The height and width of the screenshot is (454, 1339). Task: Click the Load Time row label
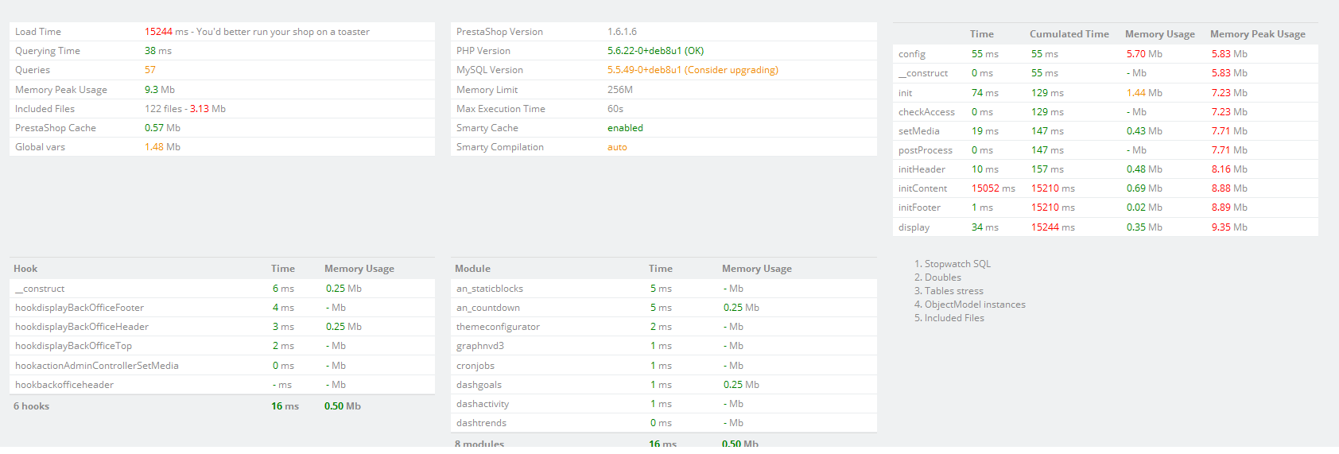point(38,32)
